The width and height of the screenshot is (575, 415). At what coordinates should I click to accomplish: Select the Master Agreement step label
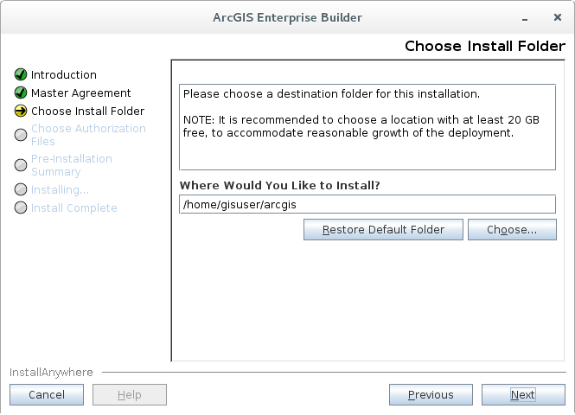[81, 93]
